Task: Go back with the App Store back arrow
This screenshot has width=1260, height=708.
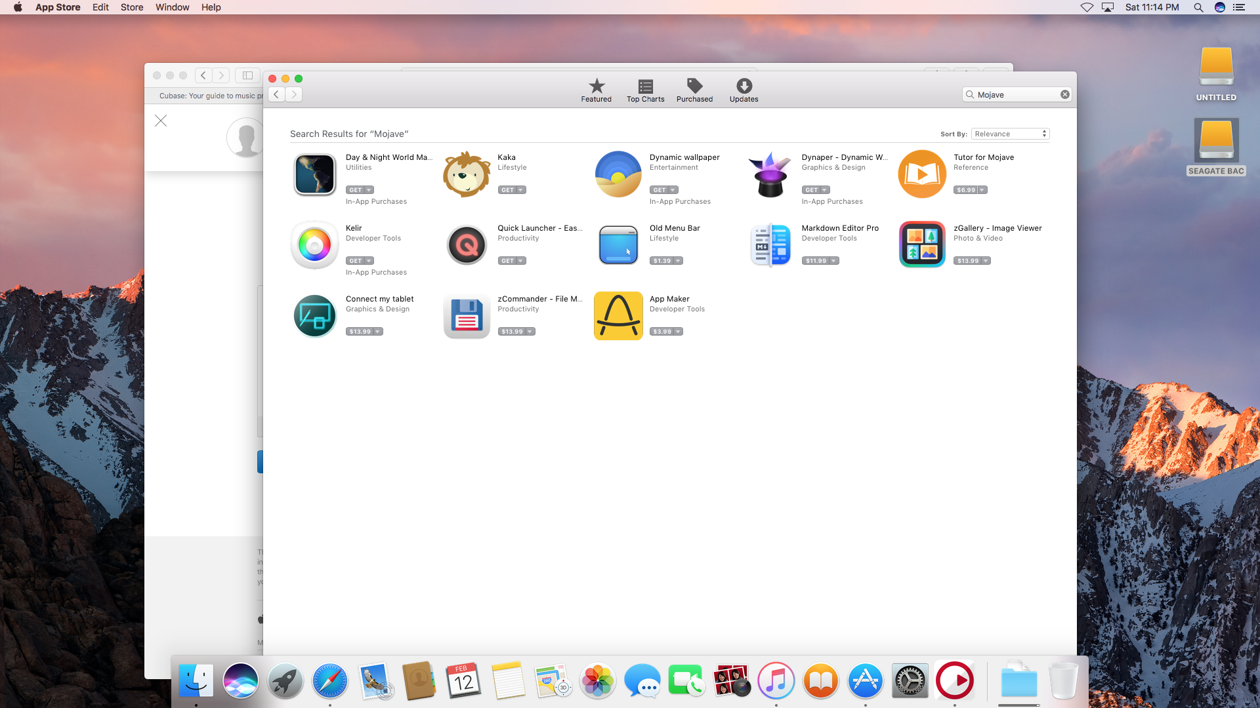Action: [x=277, y=94]
